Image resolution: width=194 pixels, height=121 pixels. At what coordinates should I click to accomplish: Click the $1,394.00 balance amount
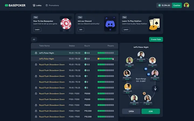pos(166,5)
